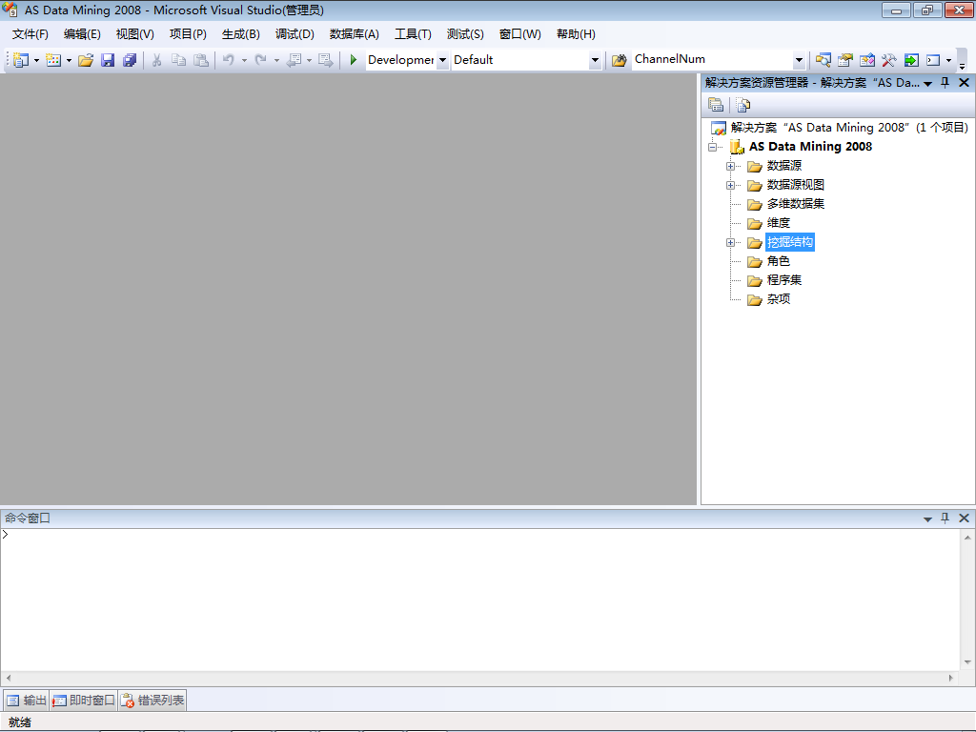The width and height of the screenshot is (976, 732).
Task: Collapse the AS Data Mining 2008 project node
Action: [x=712, y=148]
